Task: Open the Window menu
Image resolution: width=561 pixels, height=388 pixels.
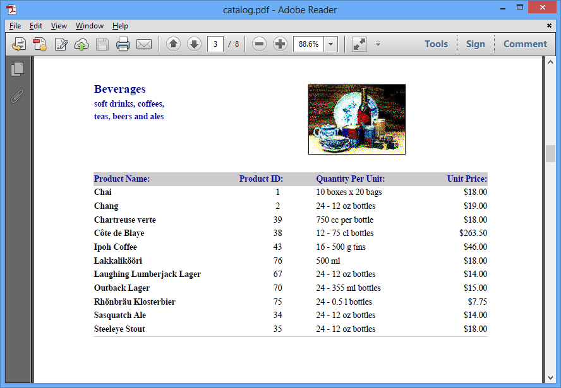Action: point(90,26)
